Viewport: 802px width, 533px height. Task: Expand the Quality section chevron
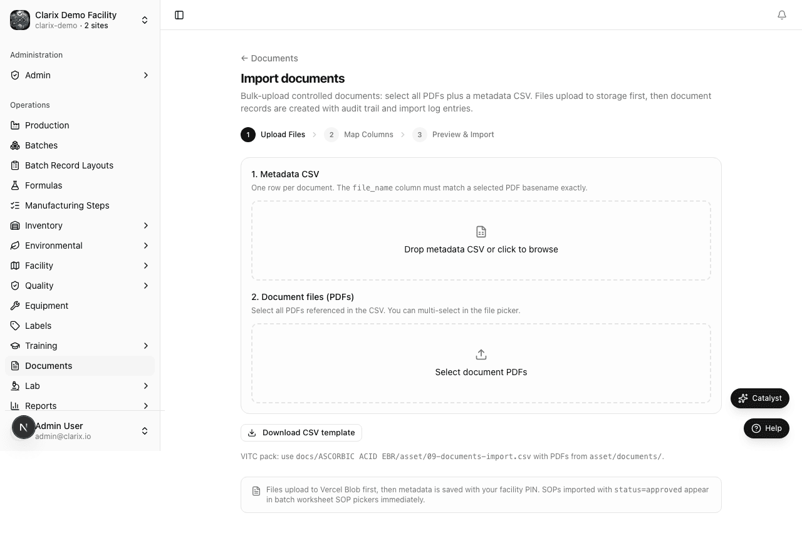[146, 286]
